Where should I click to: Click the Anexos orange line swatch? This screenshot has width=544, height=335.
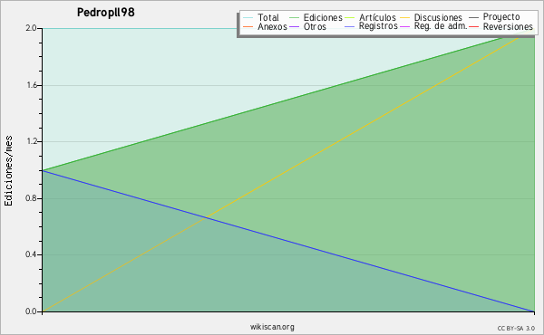248,26
